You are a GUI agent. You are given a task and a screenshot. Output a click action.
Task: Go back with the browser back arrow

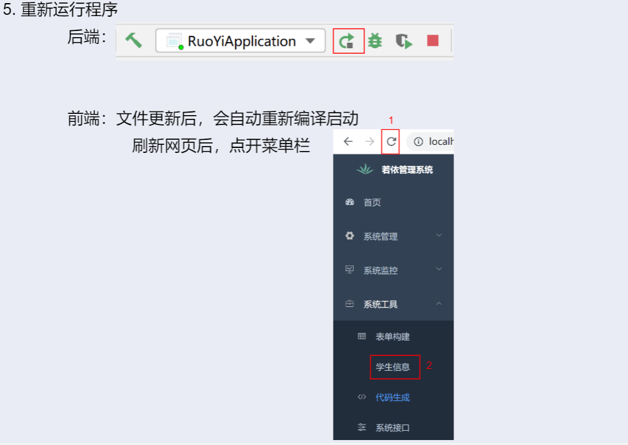pos(348,141)
